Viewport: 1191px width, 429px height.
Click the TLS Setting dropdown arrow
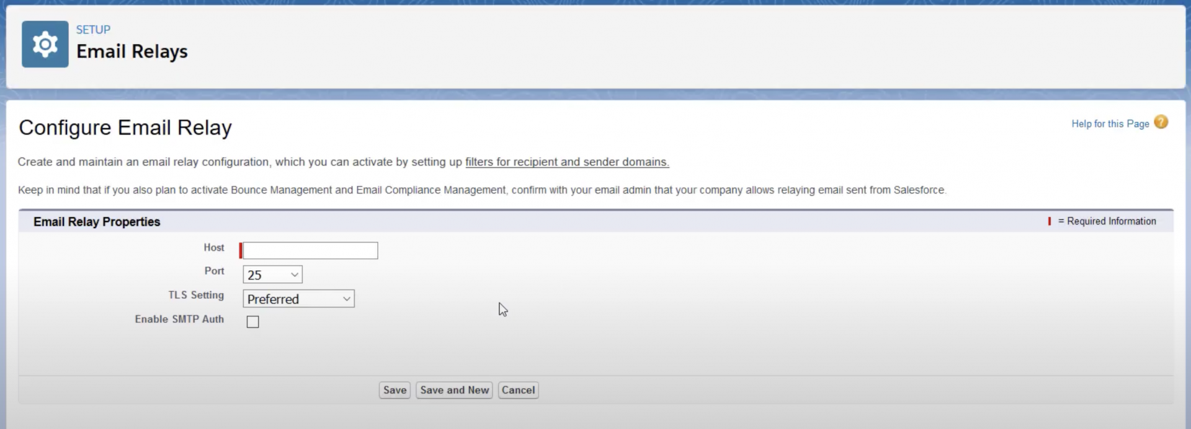point(346,298)
